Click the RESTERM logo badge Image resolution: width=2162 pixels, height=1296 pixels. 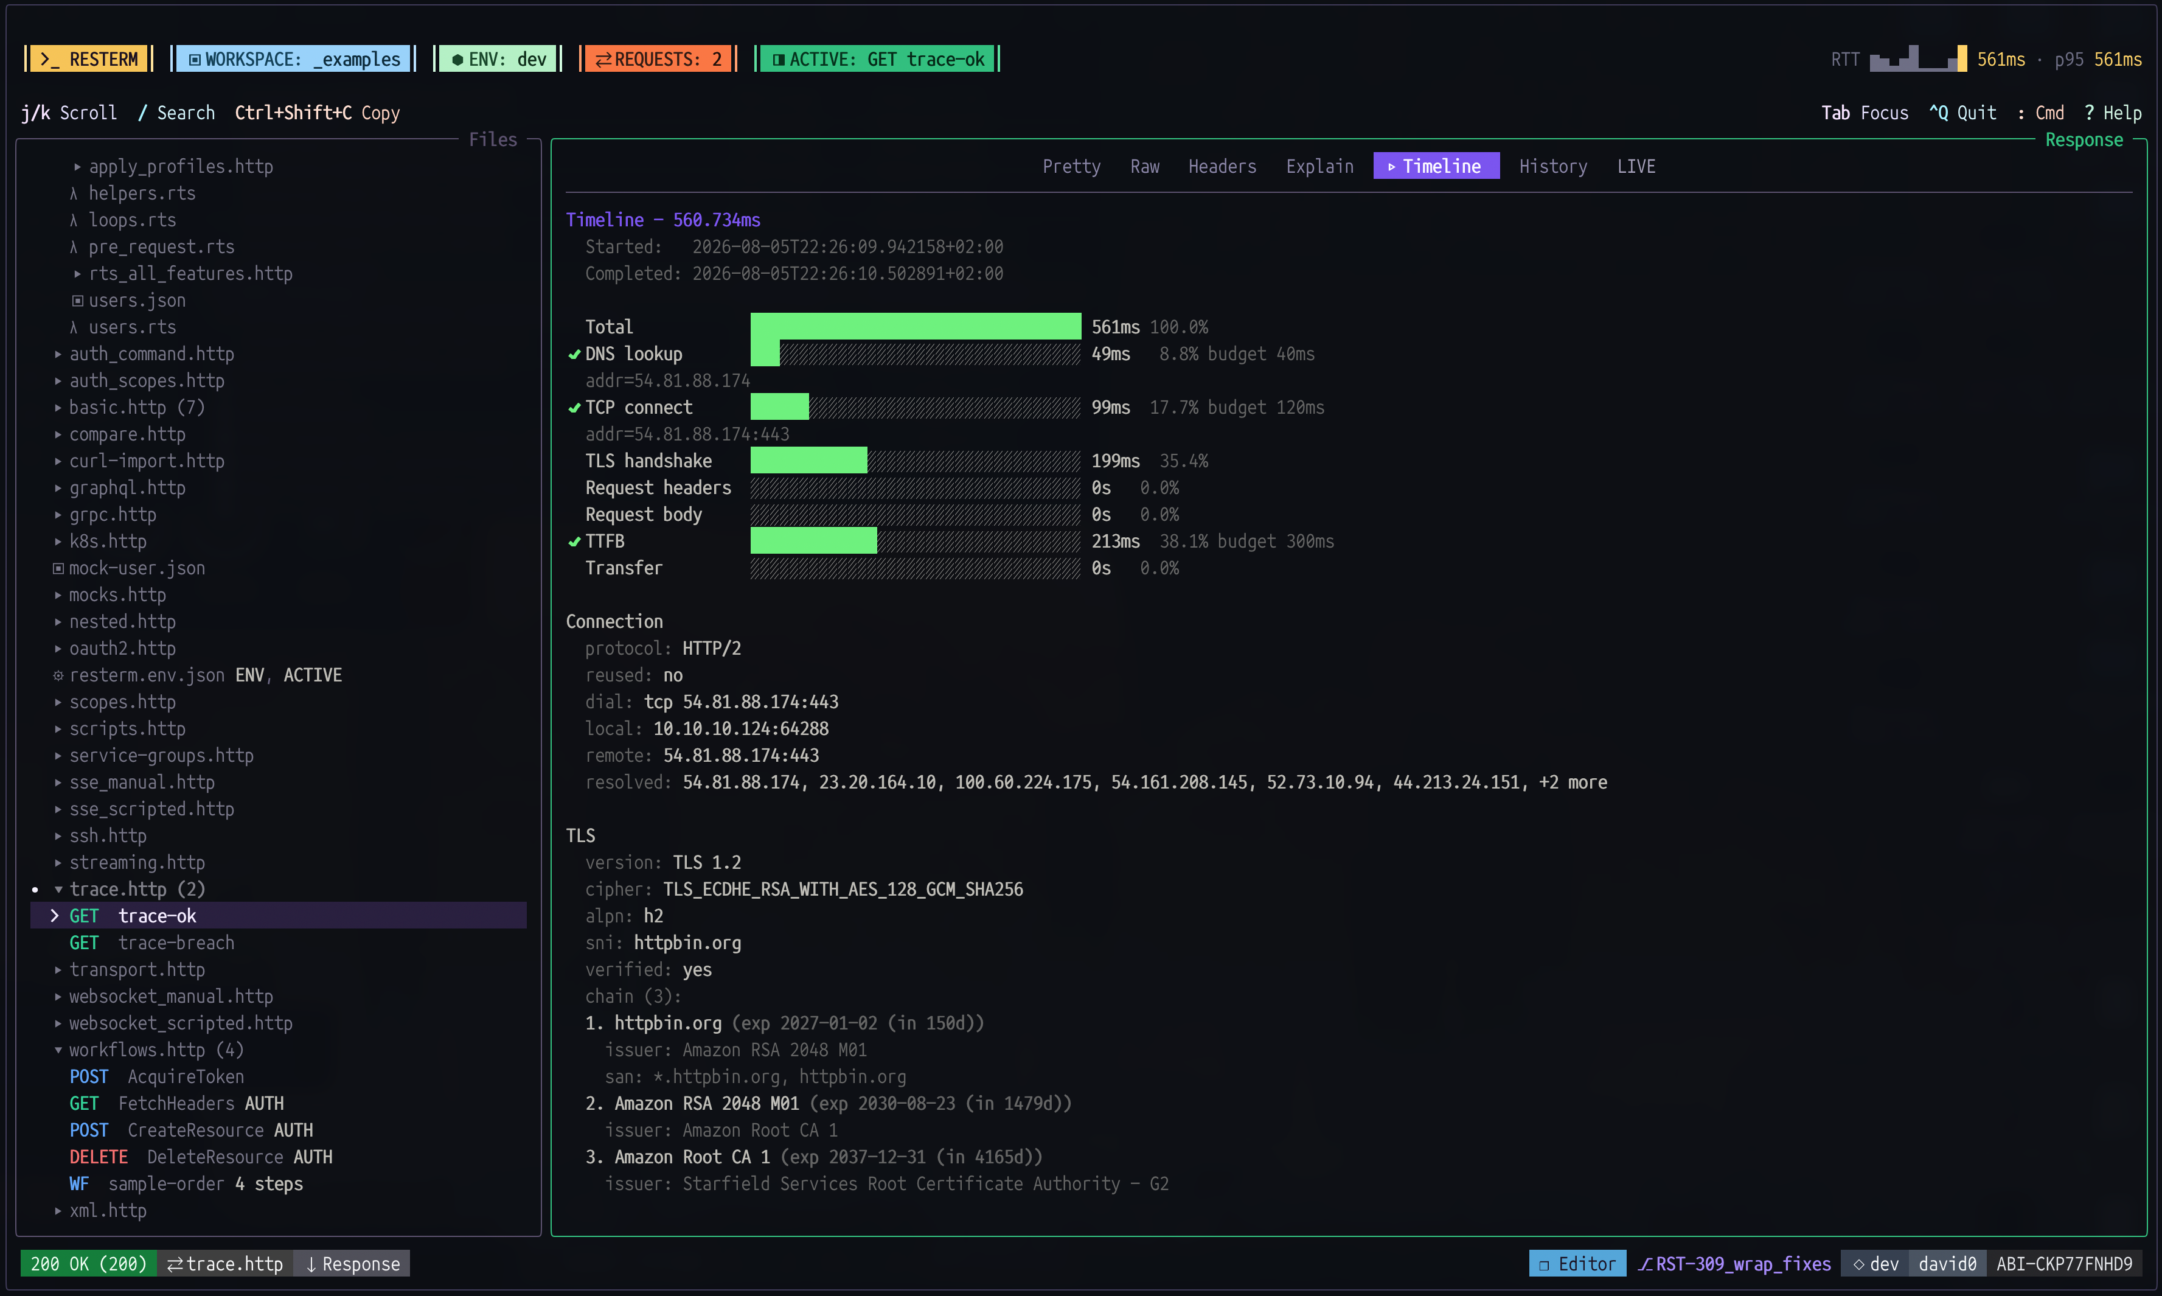click(88, 60)
